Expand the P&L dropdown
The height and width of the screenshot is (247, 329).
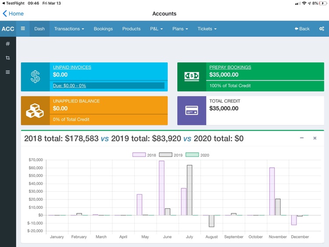click(156, 29)
